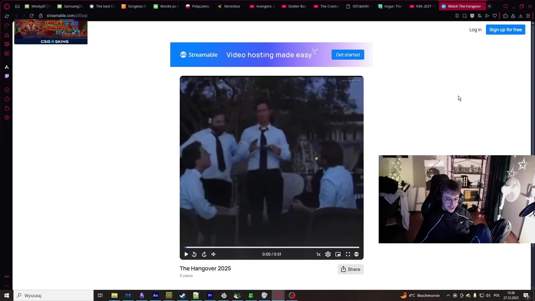
Task: Click the Streamable logo in banner
Action: (x=199, y=55)
